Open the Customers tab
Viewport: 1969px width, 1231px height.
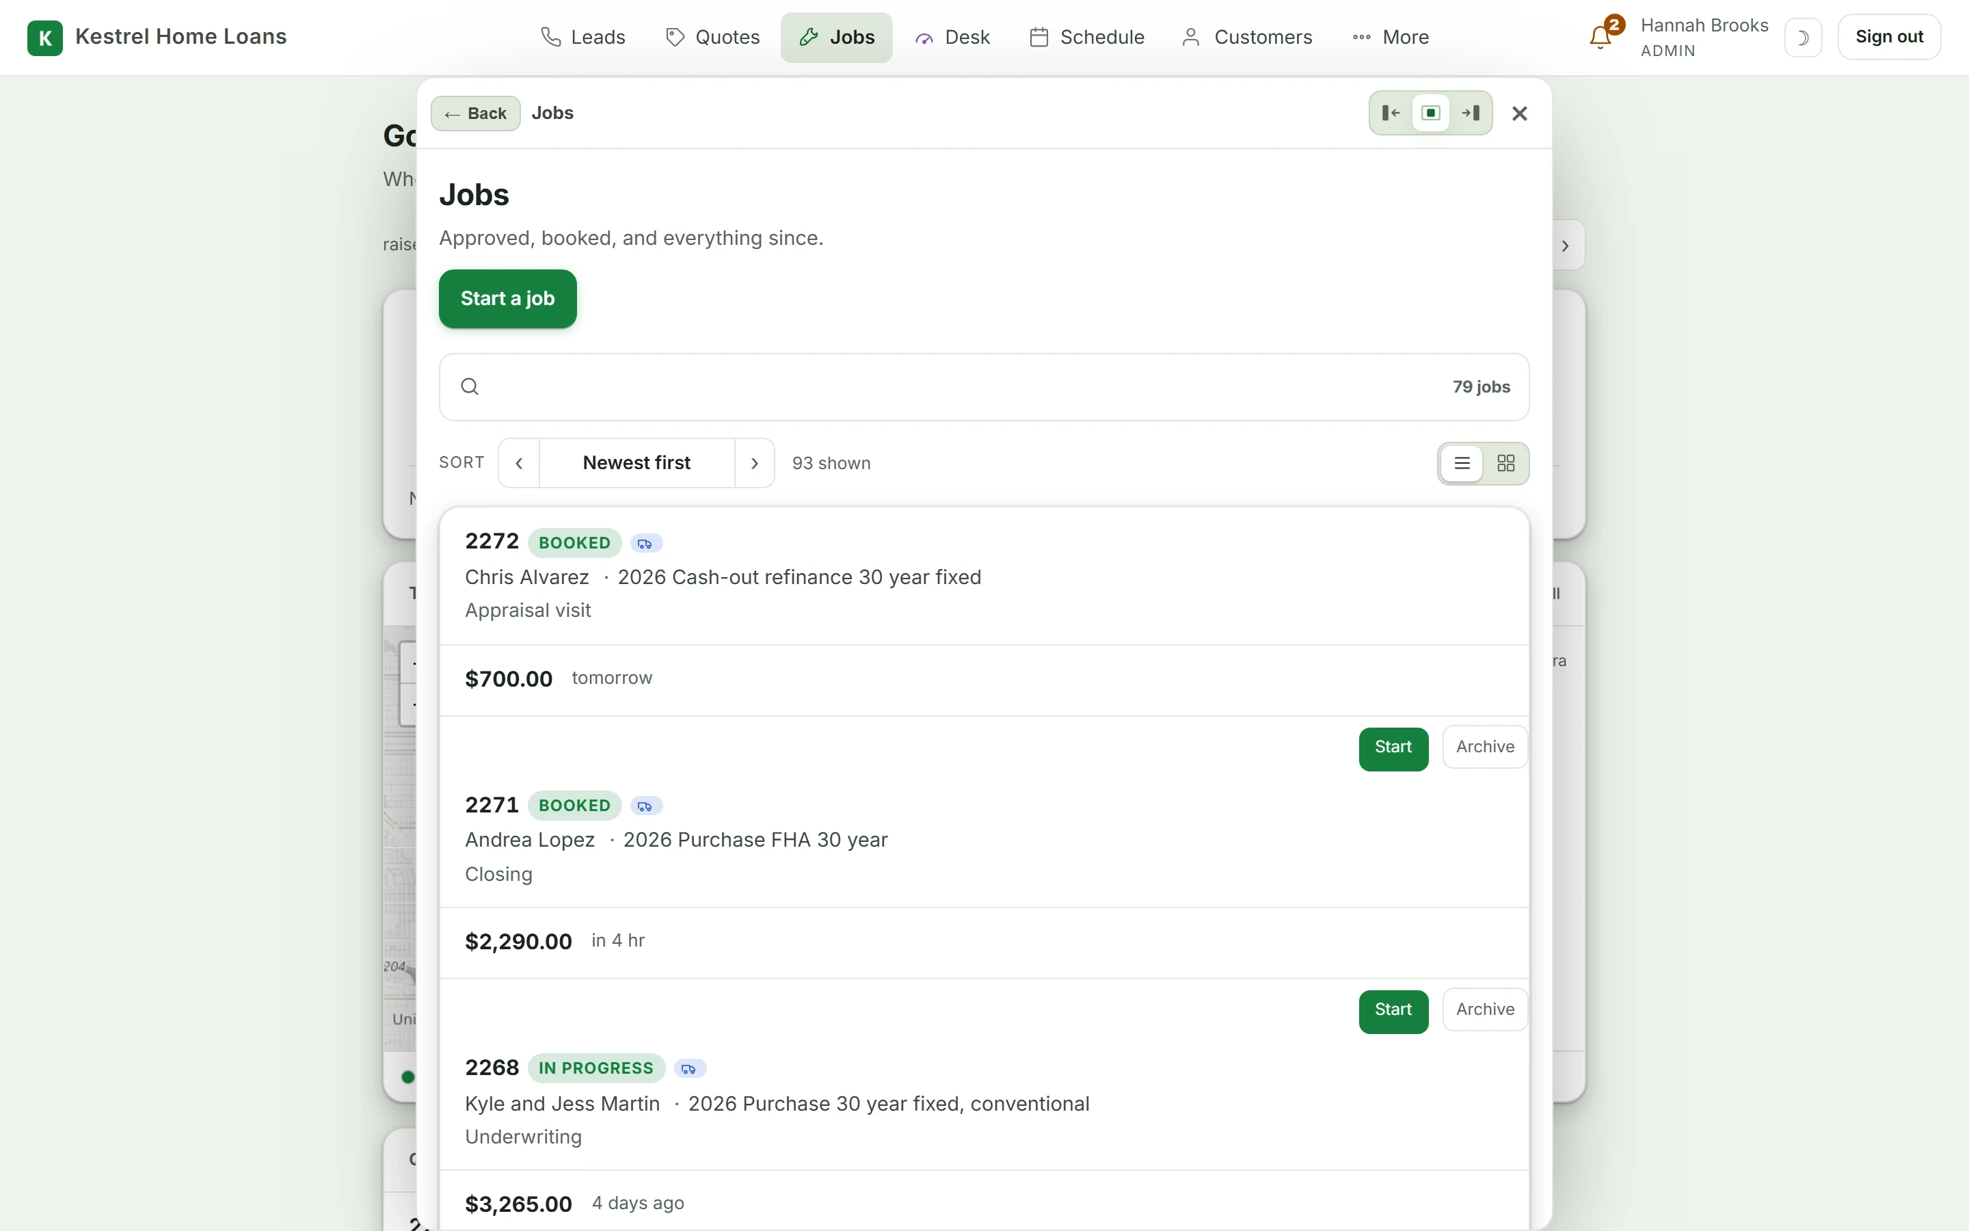click(x=1247, y=38)
